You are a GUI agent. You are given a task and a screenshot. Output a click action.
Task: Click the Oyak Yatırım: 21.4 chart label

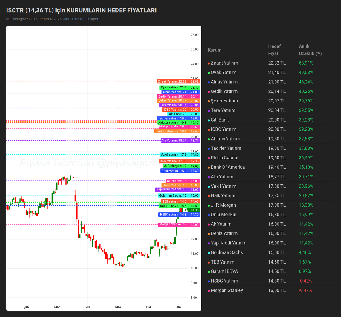click(x=173, y=88)
